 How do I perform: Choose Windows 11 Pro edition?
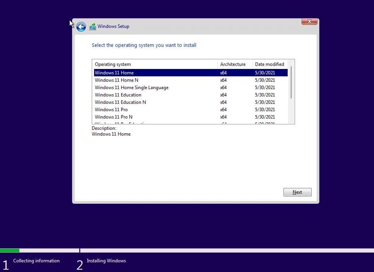(x=111, y=110)
